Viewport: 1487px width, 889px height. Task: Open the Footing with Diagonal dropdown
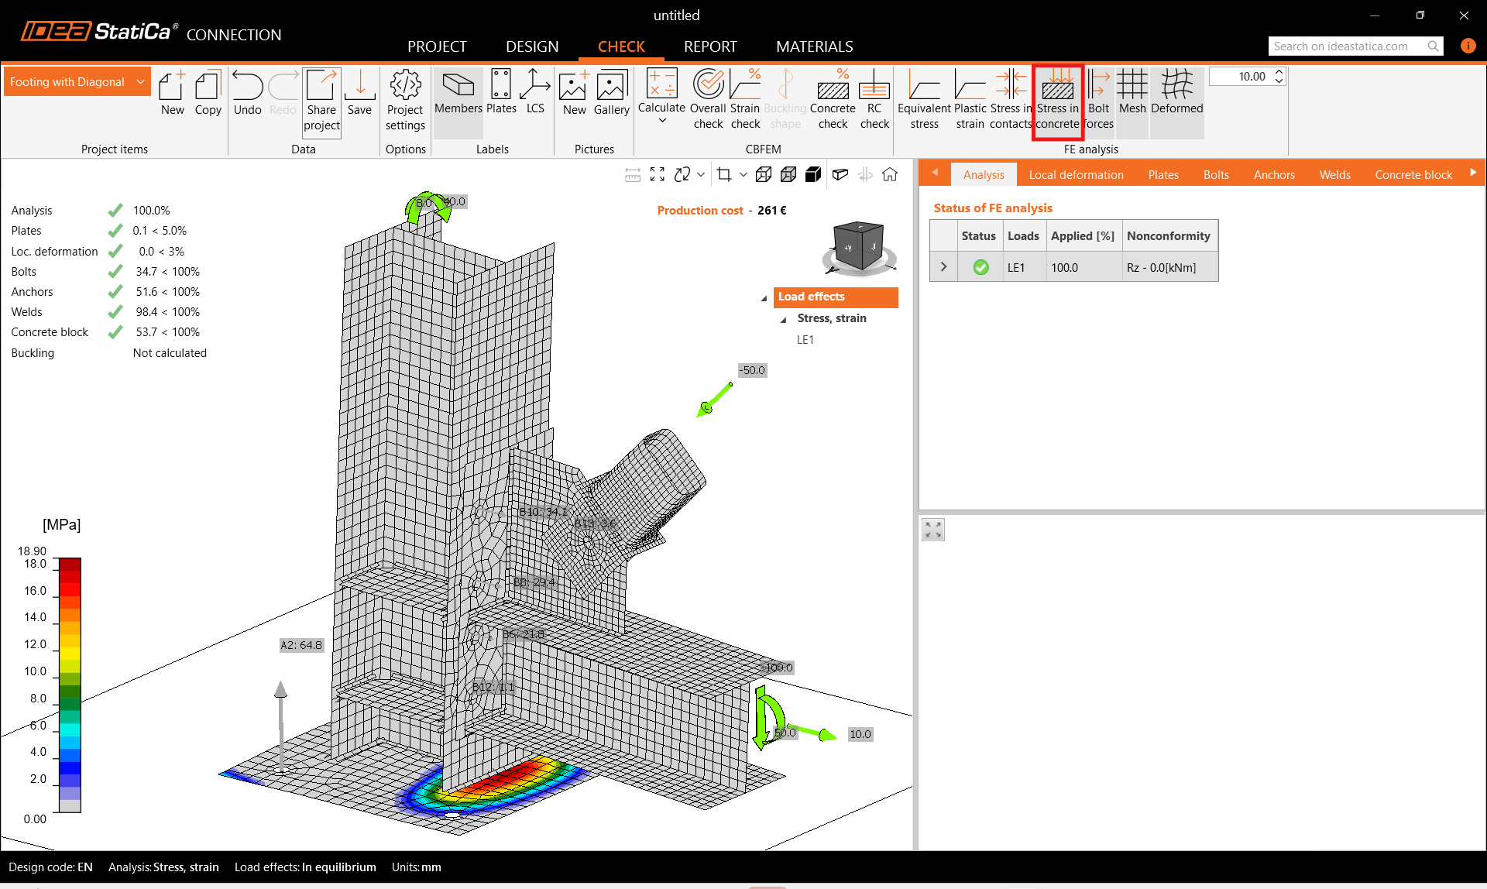point(140,82)
